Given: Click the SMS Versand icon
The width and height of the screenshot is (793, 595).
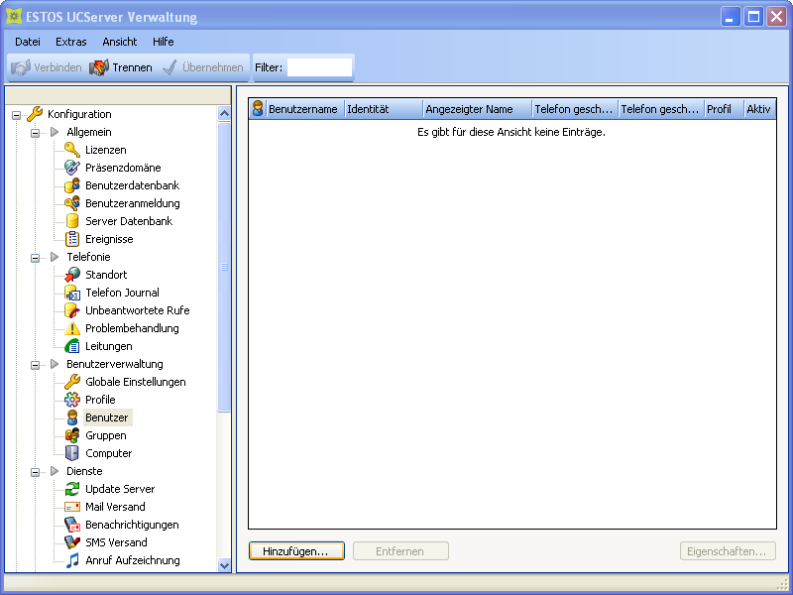Looking at the screenshot, I should click(72, 542).
